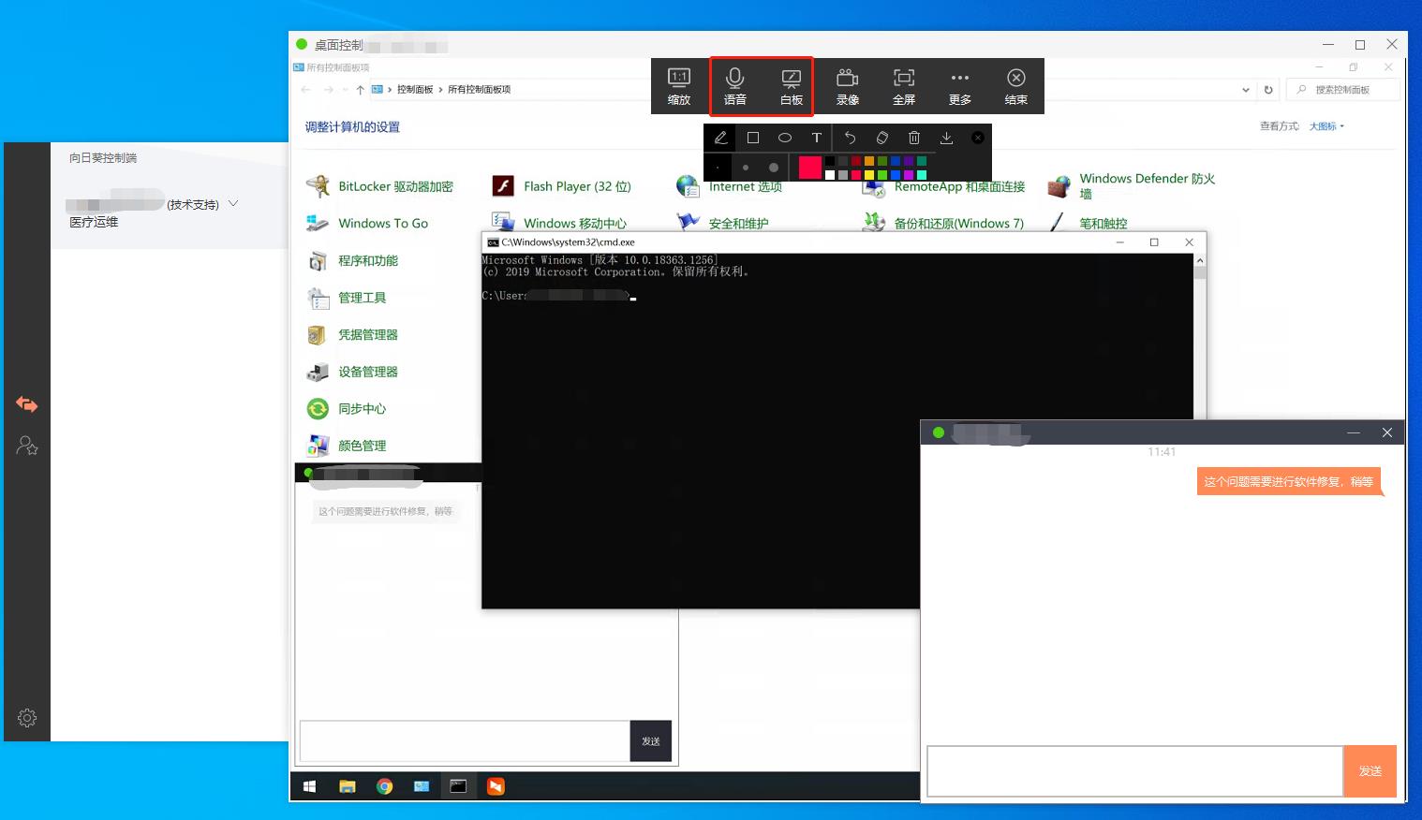The height and width of the screenshot is (820, 1422).
Task: Expand the 更多 more options menu
Action: point(959,86)
